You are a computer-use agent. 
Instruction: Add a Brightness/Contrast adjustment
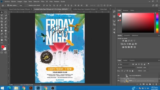123,41
